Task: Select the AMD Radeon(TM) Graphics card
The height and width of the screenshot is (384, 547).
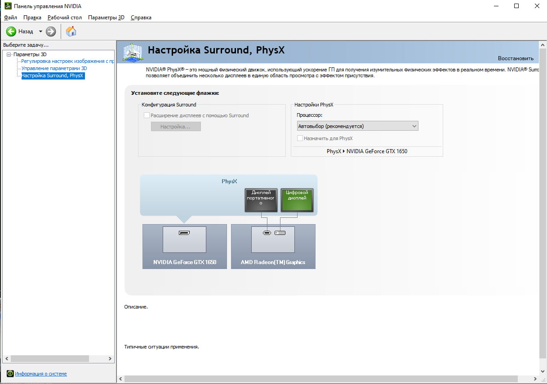Action: (273, 247)
